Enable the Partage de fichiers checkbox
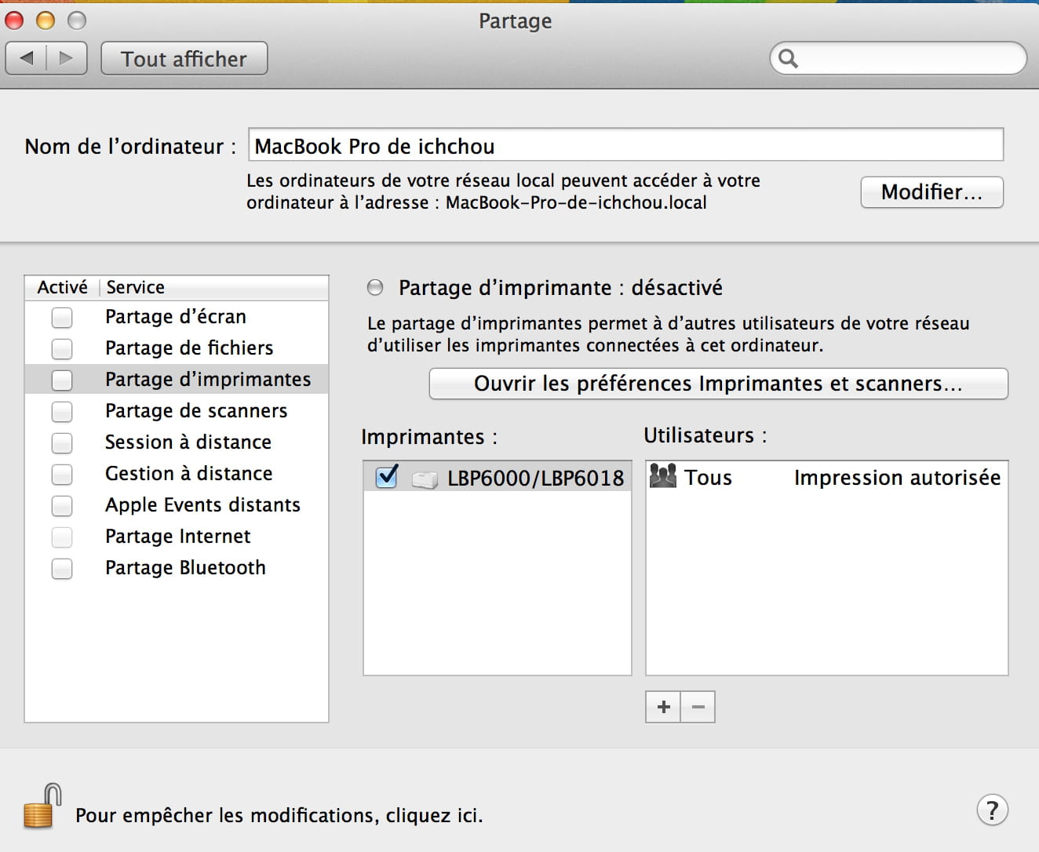Screen dimensions: 1039x852 (61, 348)
